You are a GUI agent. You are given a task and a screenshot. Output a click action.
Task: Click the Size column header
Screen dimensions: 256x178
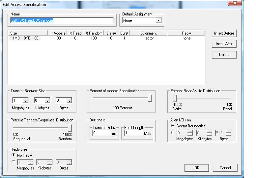28,33
